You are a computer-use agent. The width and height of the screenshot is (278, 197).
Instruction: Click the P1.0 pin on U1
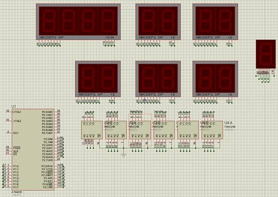pos(16,166)
